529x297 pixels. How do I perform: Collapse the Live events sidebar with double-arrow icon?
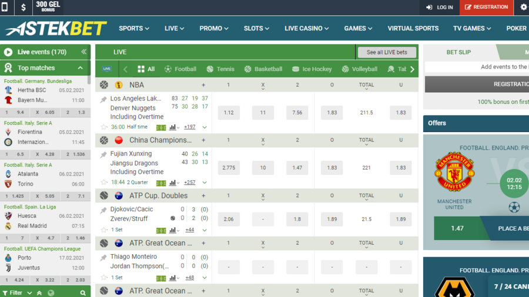[x=83, y=52]
